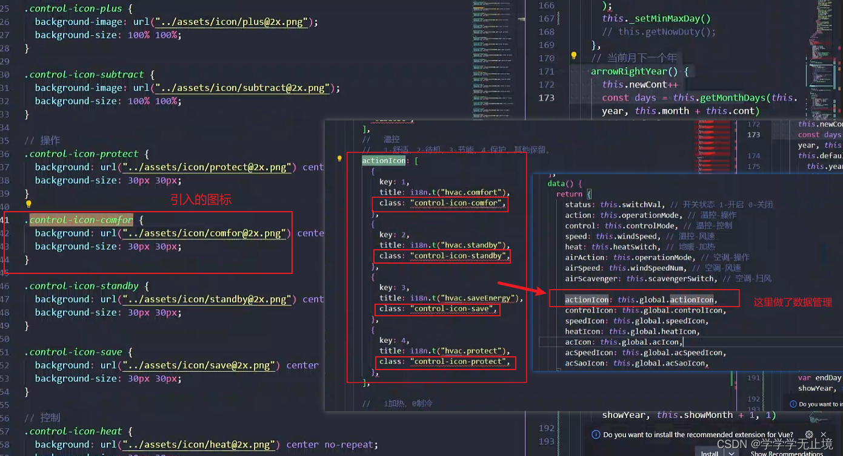Click lightbulb beside .control-icon-comfor rule
Image resolution: width=843 pixels, height=456 pixels.
point(28,204)
